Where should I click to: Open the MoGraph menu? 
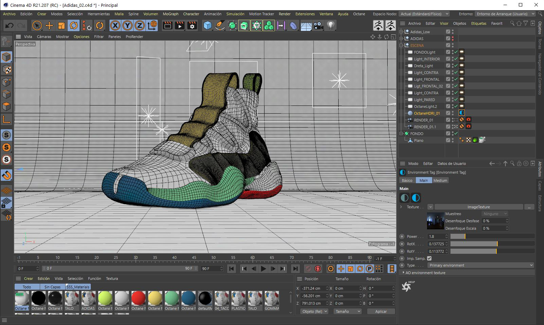171,14
